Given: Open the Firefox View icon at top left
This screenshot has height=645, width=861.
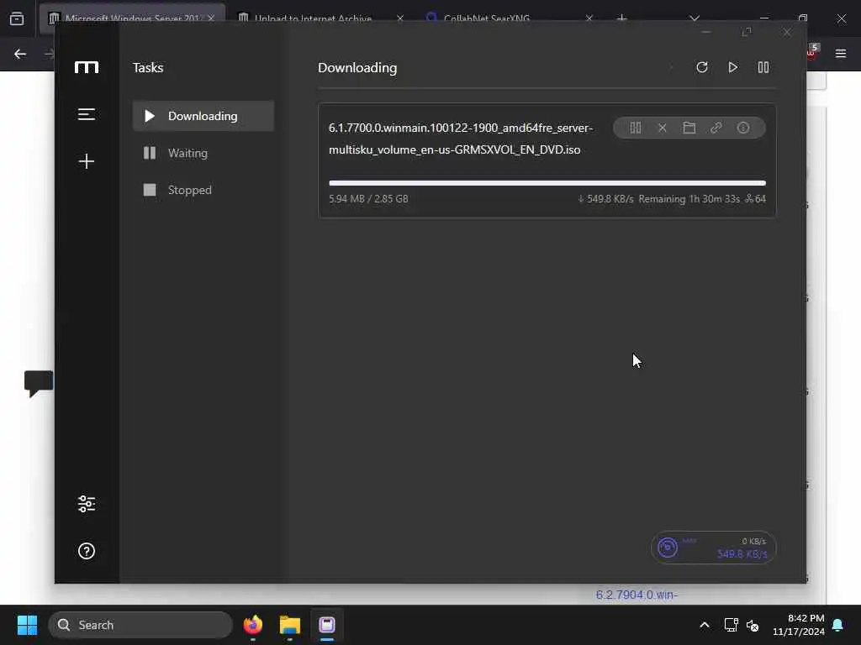Looking at the screenshot, I should click(x=17, y=19).
